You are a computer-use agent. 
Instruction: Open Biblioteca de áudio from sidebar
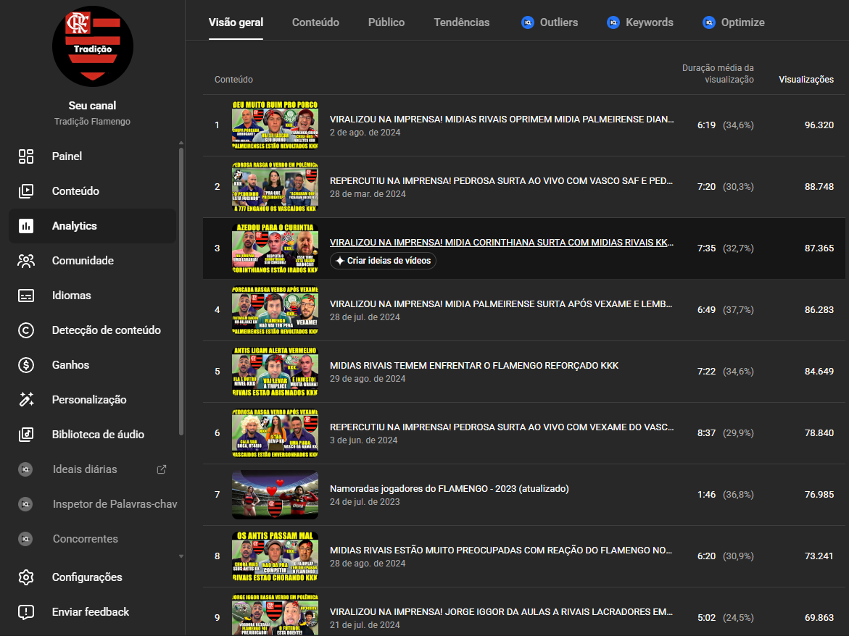(93, 435)
